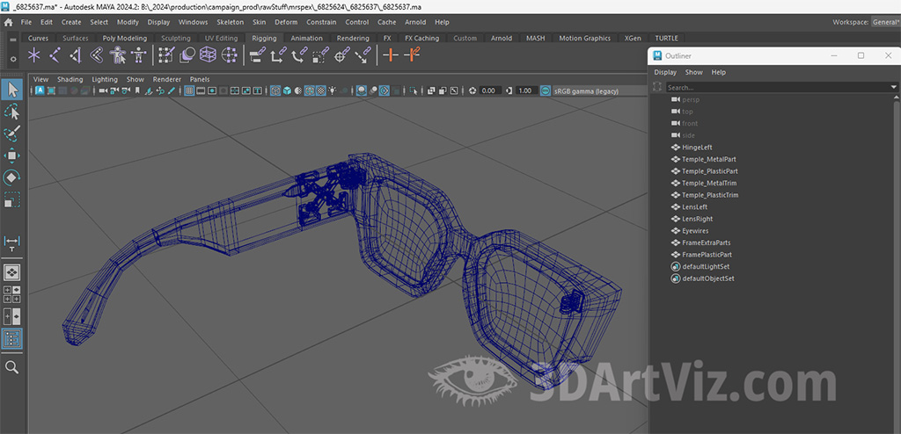This screenshot has width=901, height=434.
Task: Open the Skeleton menu
Action: 230,22
